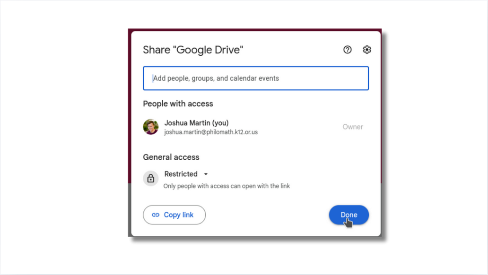488x275 pixels.
Task: Click the Share "Google Drive" dialog title
Action: coord(193,50)
